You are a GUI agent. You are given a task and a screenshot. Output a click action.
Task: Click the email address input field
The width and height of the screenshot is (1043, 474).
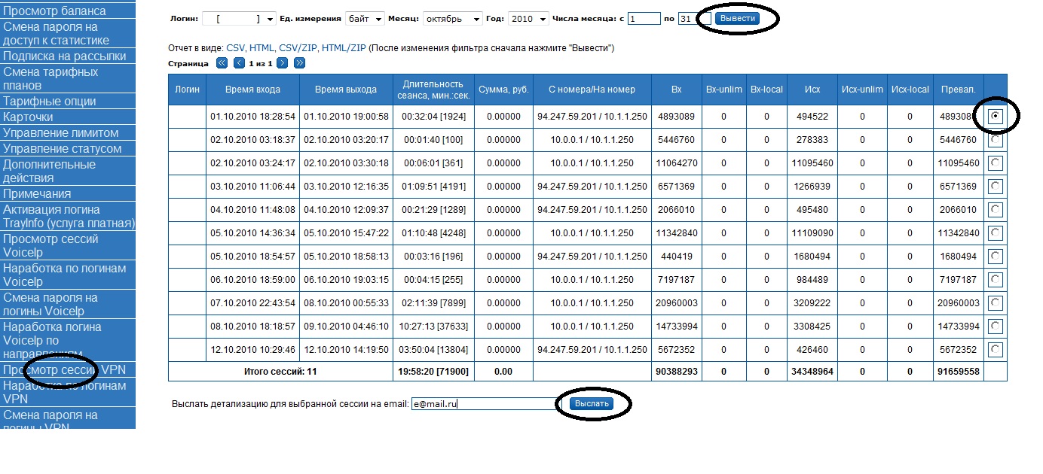(x=482, y=404)
